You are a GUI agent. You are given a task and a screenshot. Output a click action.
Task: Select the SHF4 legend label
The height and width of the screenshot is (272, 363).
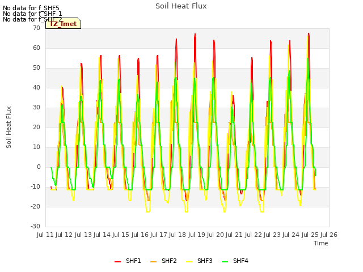click(240, 261)
